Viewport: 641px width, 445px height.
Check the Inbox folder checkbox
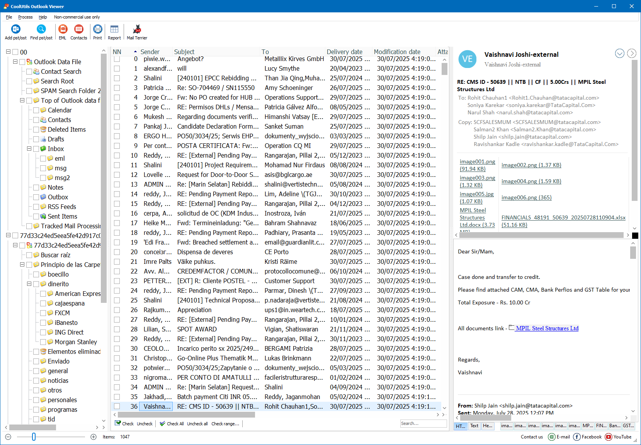point(36,149)
